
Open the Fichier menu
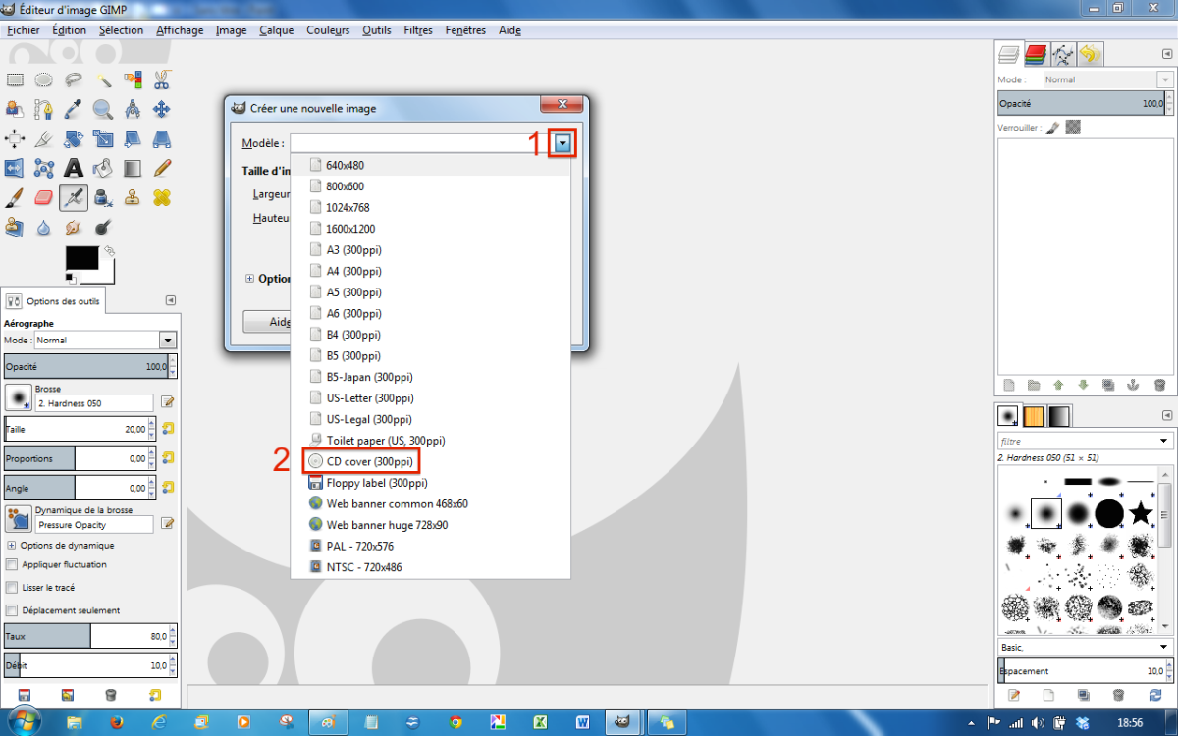(x=23, y=30)
